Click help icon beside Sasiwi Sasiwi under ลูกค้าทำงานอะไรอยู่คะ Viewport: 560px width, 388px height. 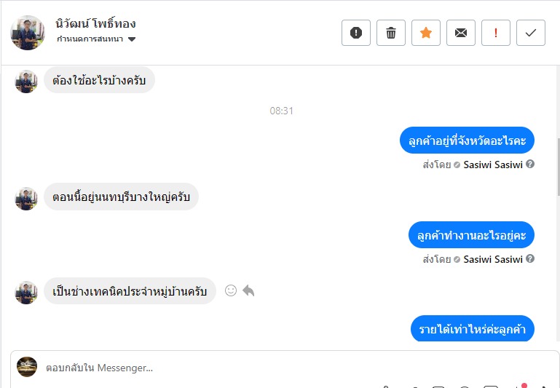pos(530,259)
